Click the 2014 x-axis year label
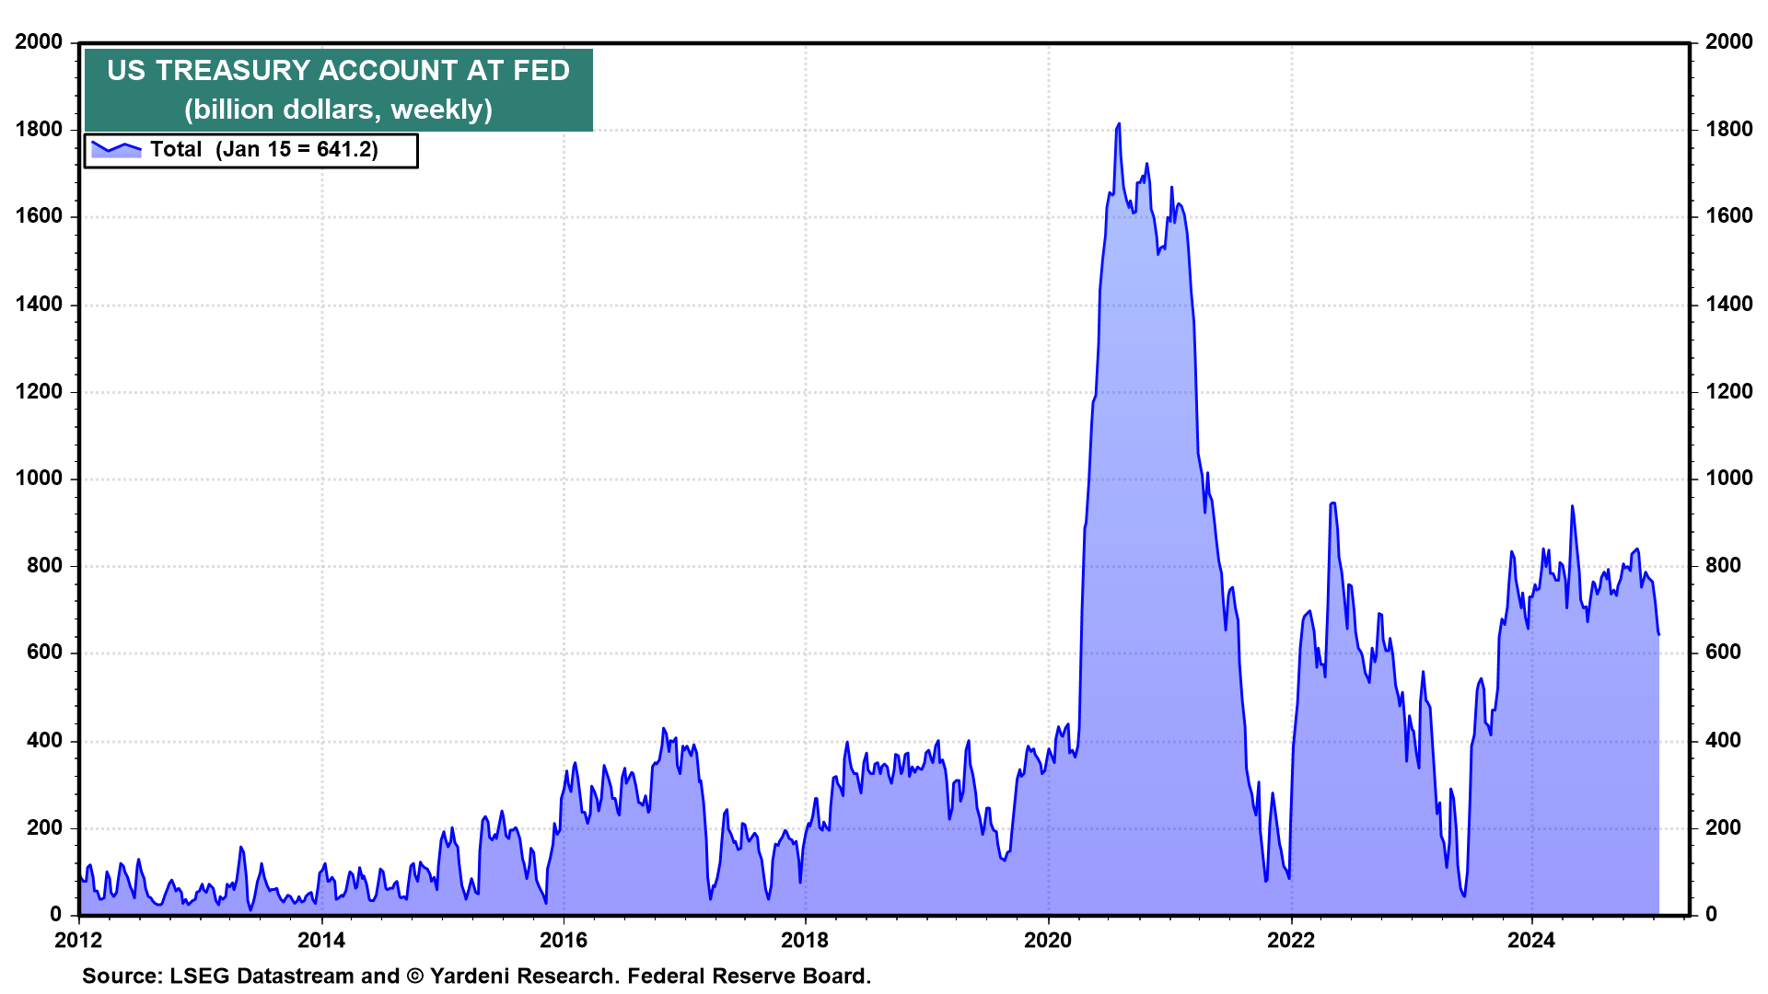 pyautogui.click(x=320, y=940)
